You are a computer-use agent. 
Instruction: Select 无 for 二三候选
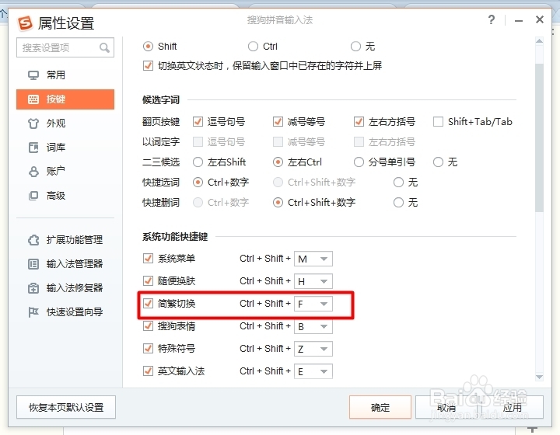[438, 162]
